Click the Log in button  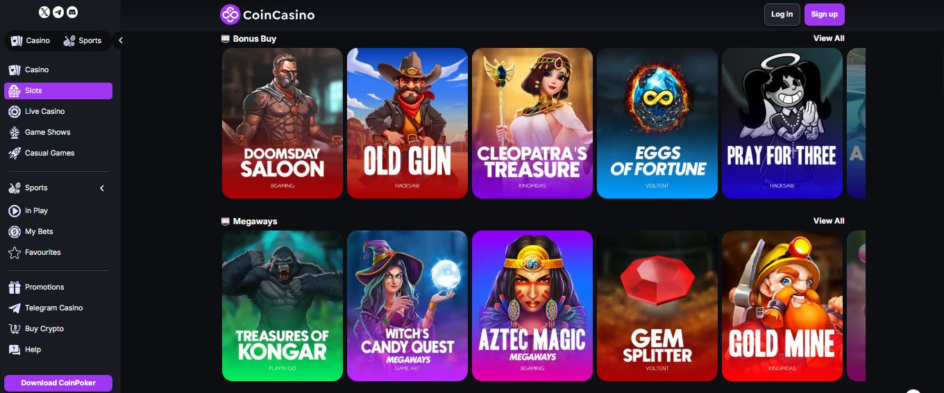click(782, 14)
